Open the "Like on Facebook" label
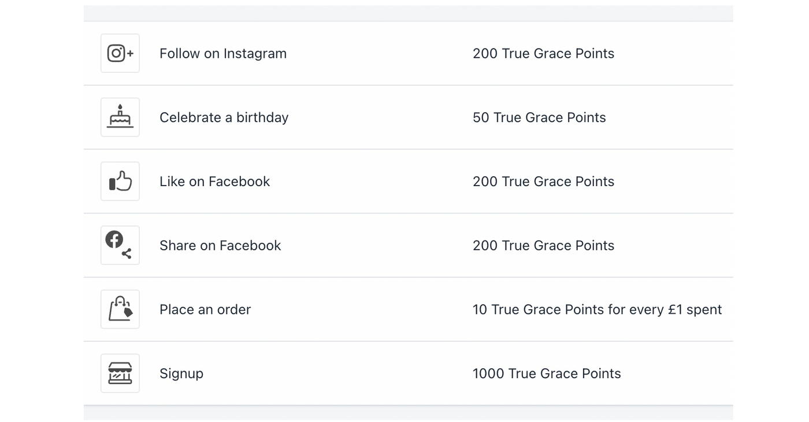809x422 pixels. (214, 182)
